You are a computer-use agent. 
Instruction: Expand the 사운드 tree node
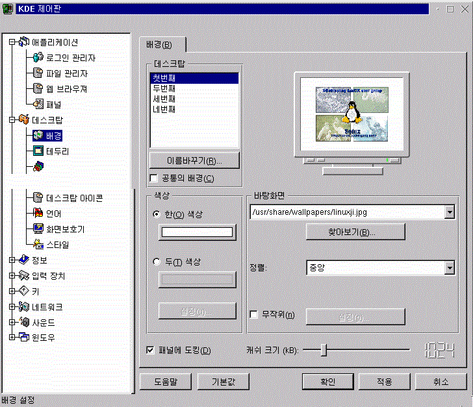(x=12, y=322)
